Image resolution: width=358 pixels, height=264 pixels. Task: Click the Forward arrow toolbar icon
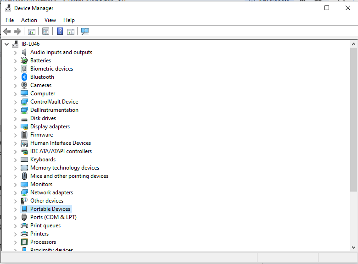pyautogui.click(x=17, y=31)
